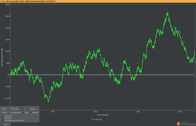Select the Buyins Y-axis radio button
Viewport: 196px width, 126px height.
(x=28, y=109)
